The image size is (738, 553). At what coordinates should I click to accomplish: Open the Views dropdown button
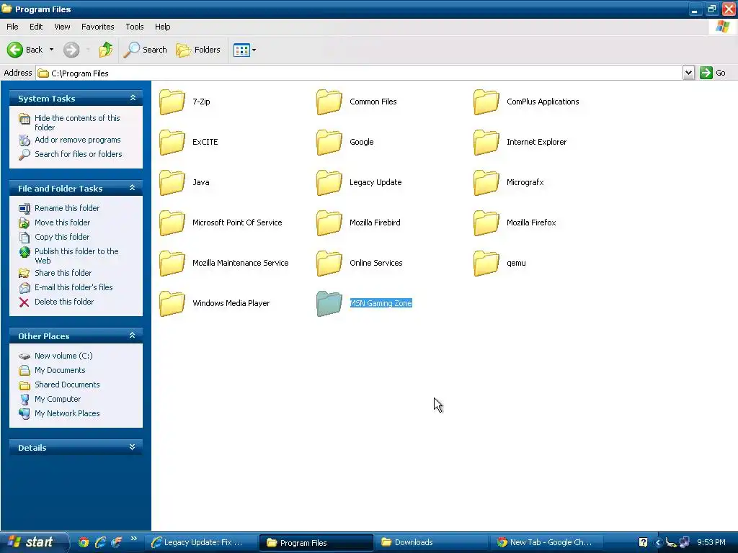click(x=245, y=50)
